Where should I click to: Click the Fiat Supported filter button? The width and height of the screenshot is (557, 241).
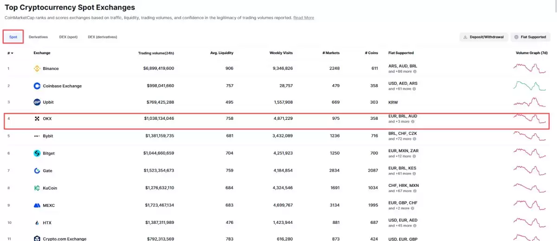pyautogui.click(x=530, y=37)
